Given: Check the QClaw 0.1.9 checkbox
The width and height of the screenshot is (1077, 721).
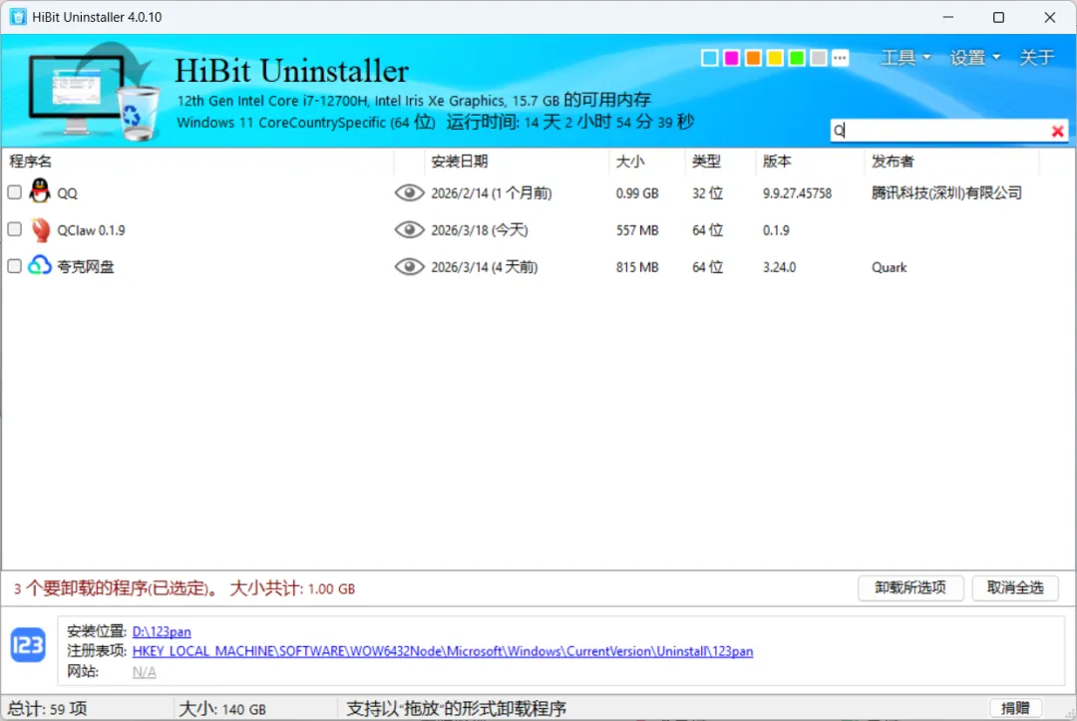Looking at the screenshot, I should pos(14,229).
